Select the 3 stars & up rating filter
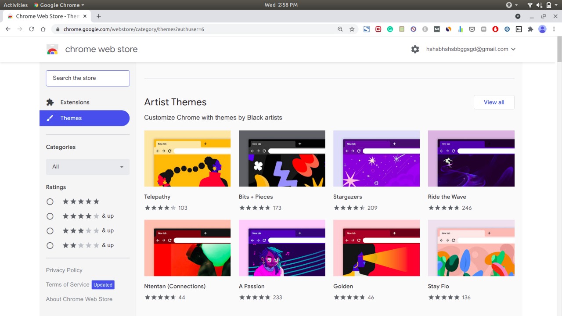 (50, 231)
